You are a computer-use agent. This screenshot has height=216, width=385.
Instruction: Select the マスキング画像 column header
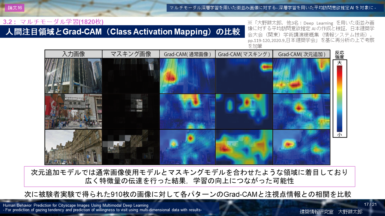pos(131,54)
